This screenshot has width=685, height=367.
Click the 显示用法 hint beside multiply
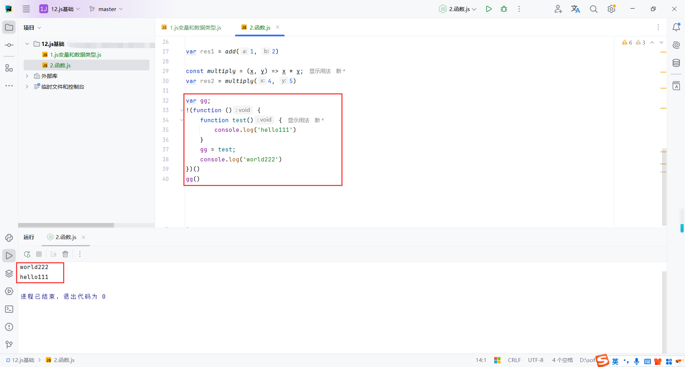320,71
